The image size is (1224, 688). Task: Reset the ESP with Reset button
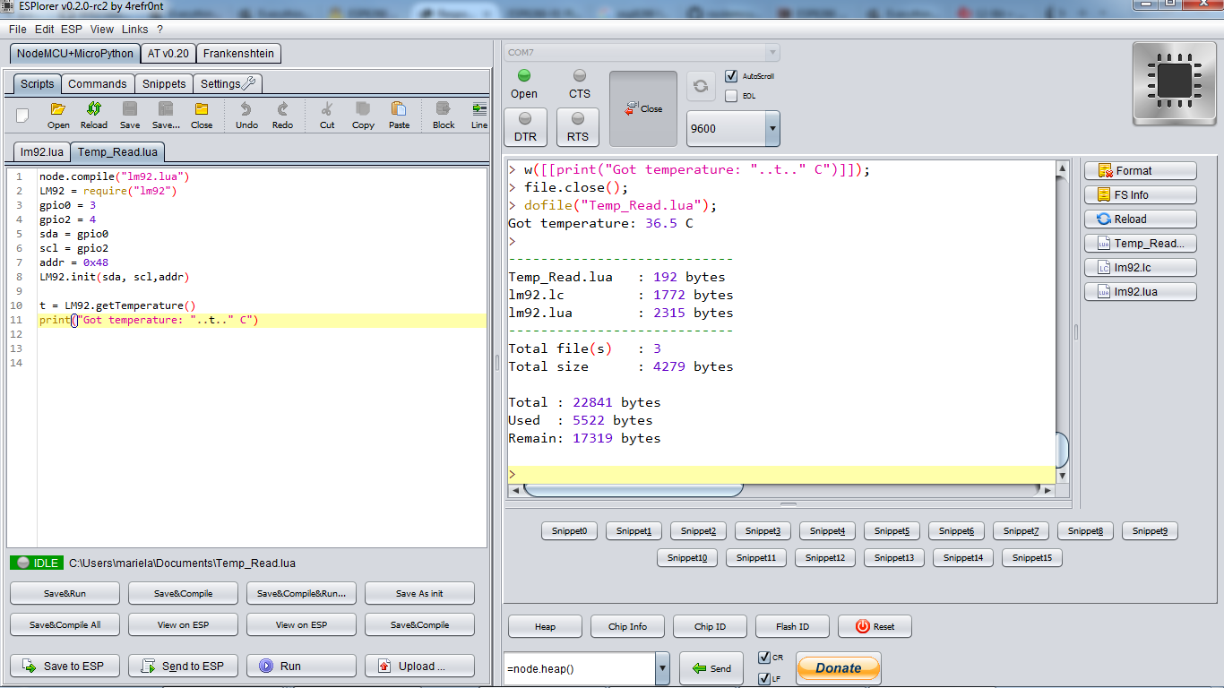click(x=875, y=627)
